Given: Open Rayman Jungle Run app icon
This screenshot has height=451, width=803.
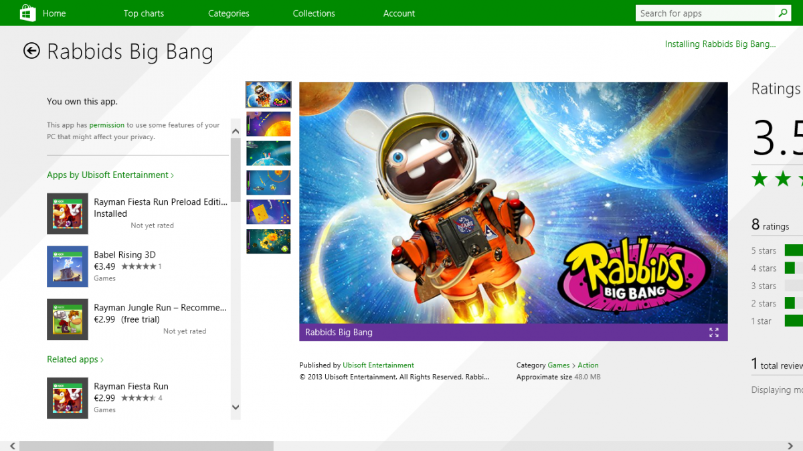Looking at the screenshot, I should click(68, 319).
